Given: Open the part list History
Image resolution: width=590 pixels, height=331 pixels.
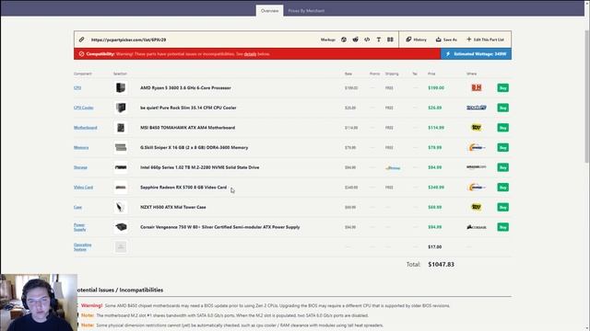Looking at the screenshot, I should point(416,40).
